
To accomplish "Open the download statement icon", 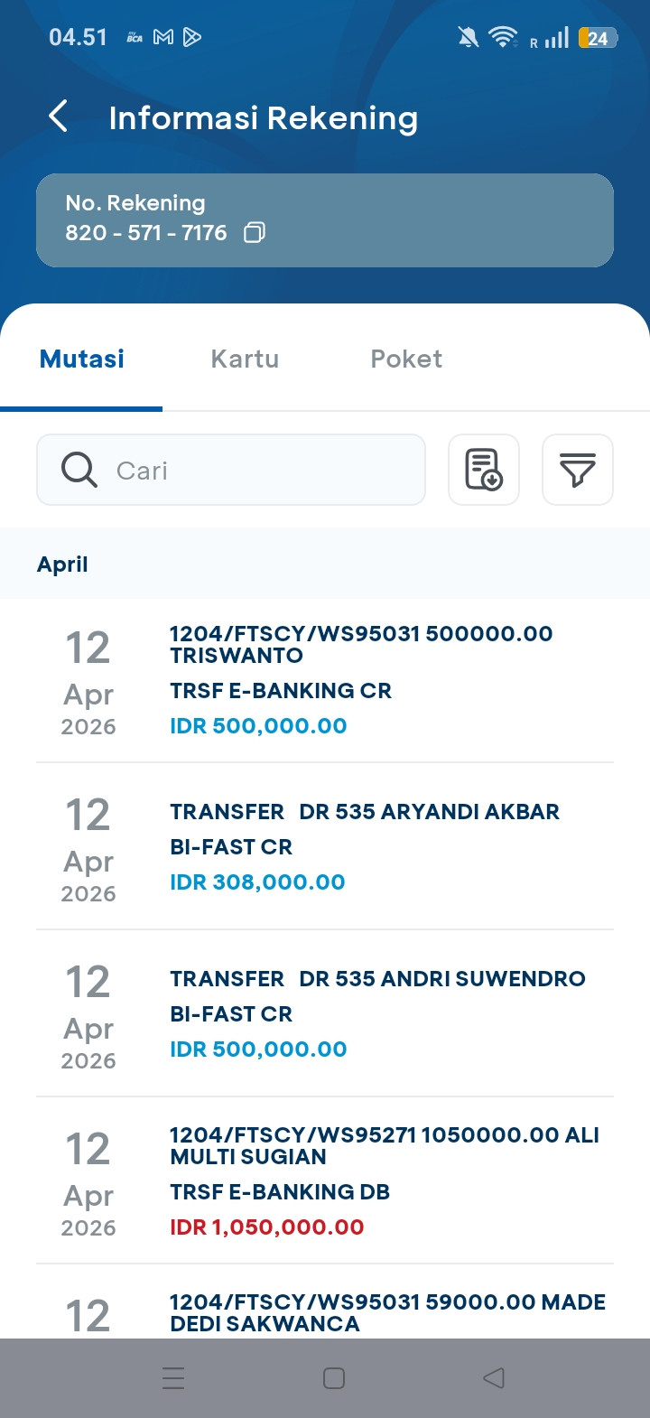I will (x=484, y=470).
